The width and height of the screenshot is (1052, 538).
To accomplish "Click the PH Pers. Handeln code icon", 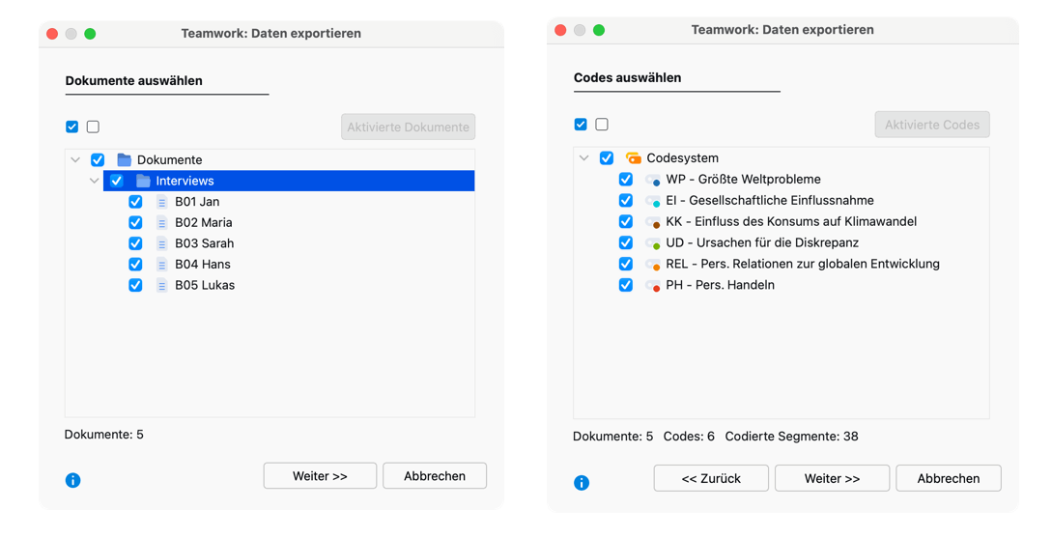I will 654,286.
